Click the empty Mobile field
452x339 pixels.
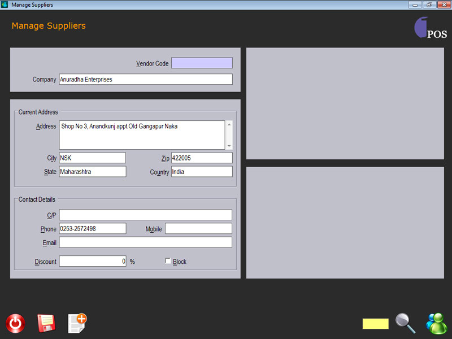pos(198,229)
